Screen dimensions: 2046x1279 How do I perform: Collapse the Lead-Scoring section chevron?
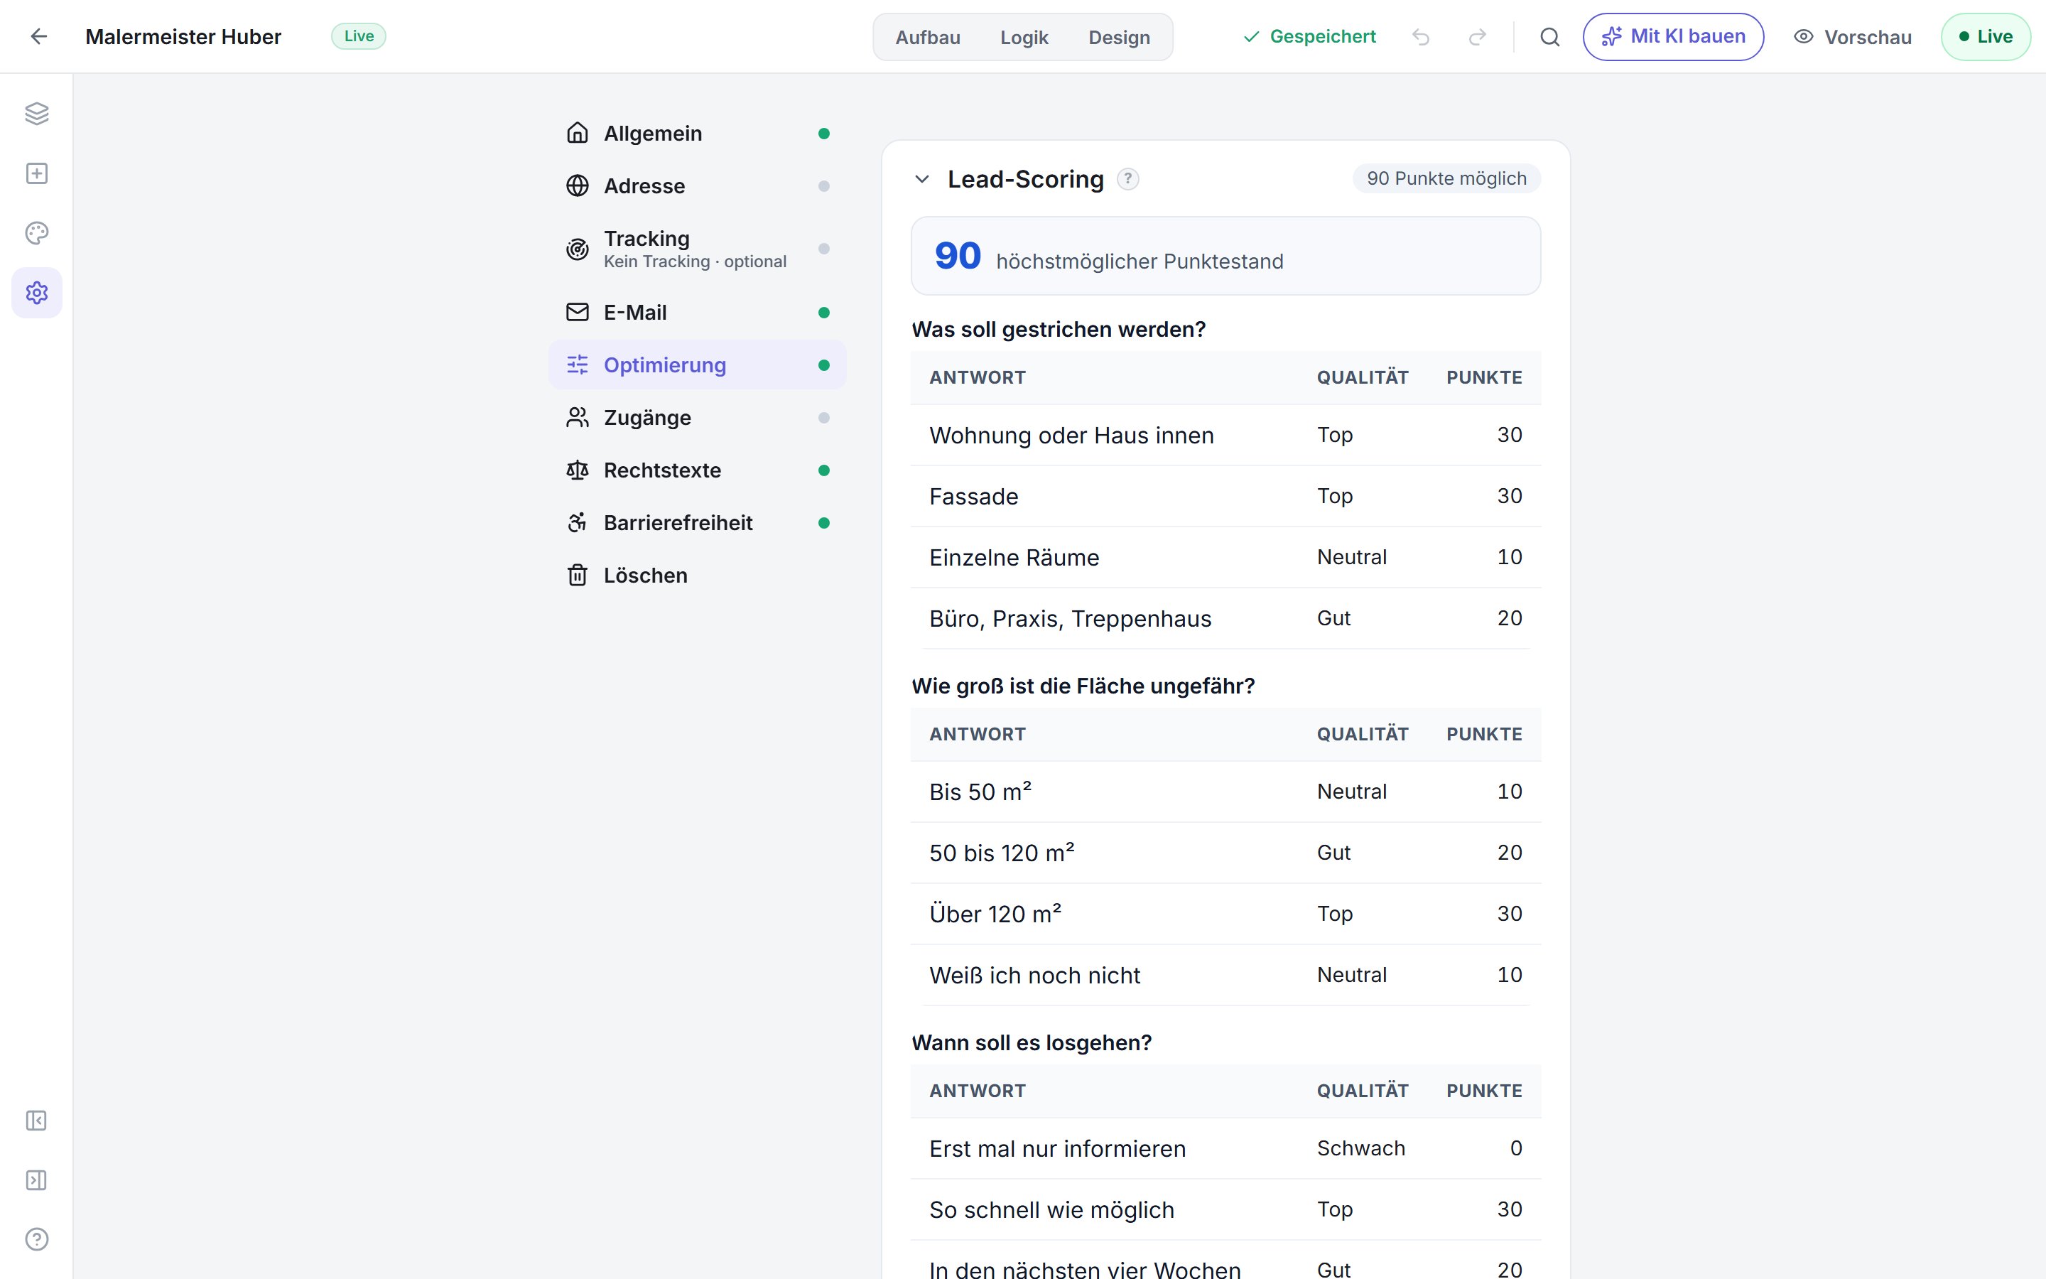tap(922, 179)
